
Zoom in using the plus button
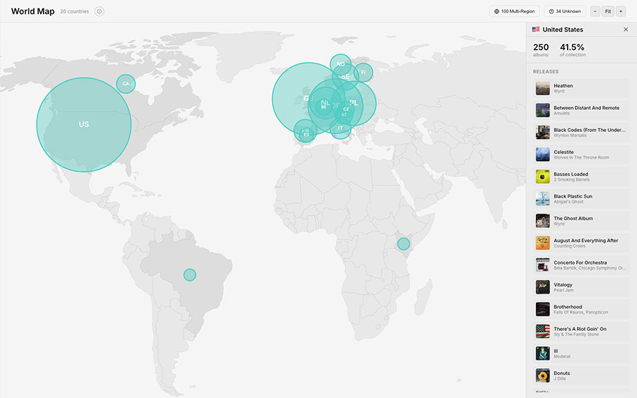[620, 11]
